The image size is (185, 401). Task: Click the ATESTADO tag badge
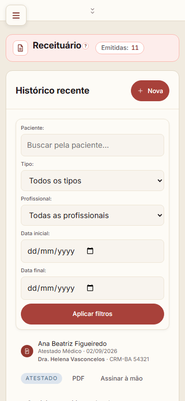pyautogui.click(x=41, y=379)
